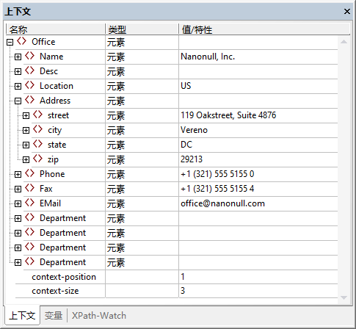This screenshot has height=329, width=356.
Task: Switch to the 变量 tab
Action: (54, 315)
